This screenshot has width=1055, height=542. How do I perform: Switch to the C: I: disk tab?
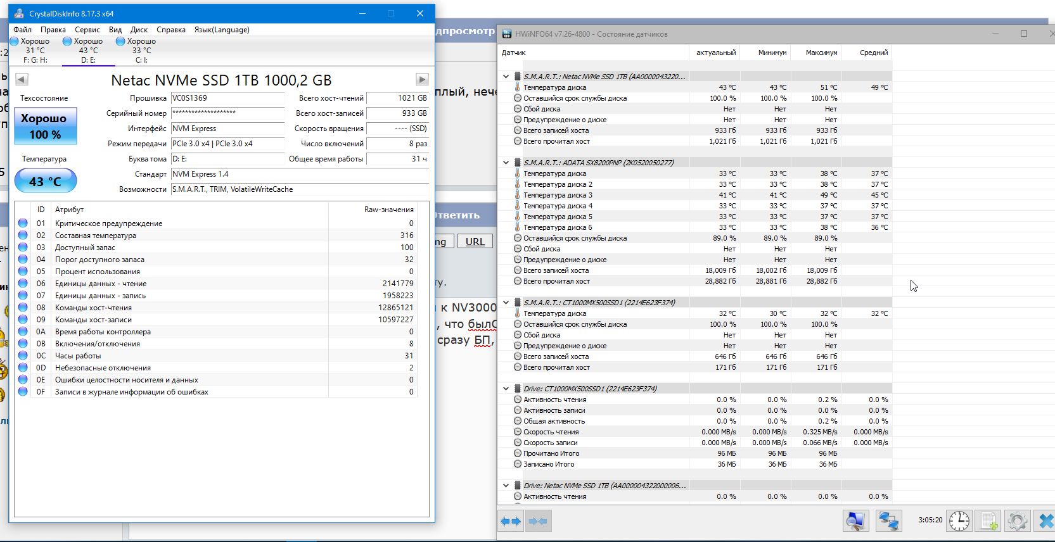point(142,51)
